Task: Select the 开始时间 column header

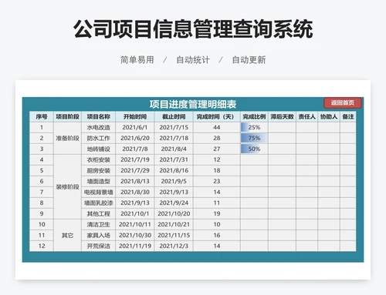Action: tap(135, 116)
